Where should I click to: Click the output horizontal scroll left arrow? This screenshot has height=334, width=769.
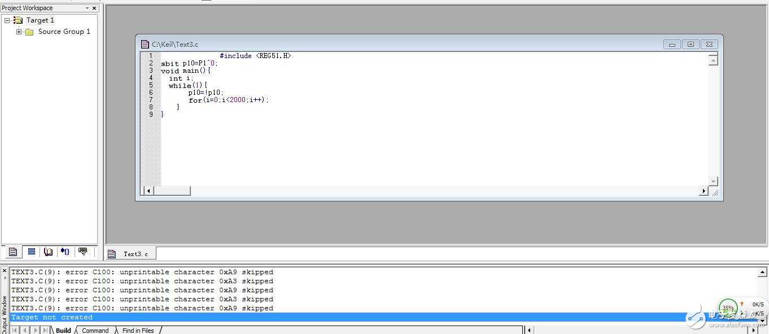[529, 330]
